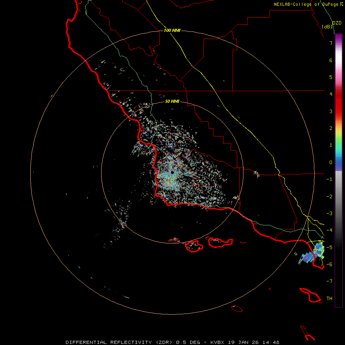The image size is (345, 345).
Task: Click the 1 dB colorbar label
Action: click(x=331, y=145)
